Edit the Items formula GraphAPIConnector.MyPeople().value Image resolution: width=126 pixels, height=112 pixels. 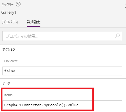(62, 105)
